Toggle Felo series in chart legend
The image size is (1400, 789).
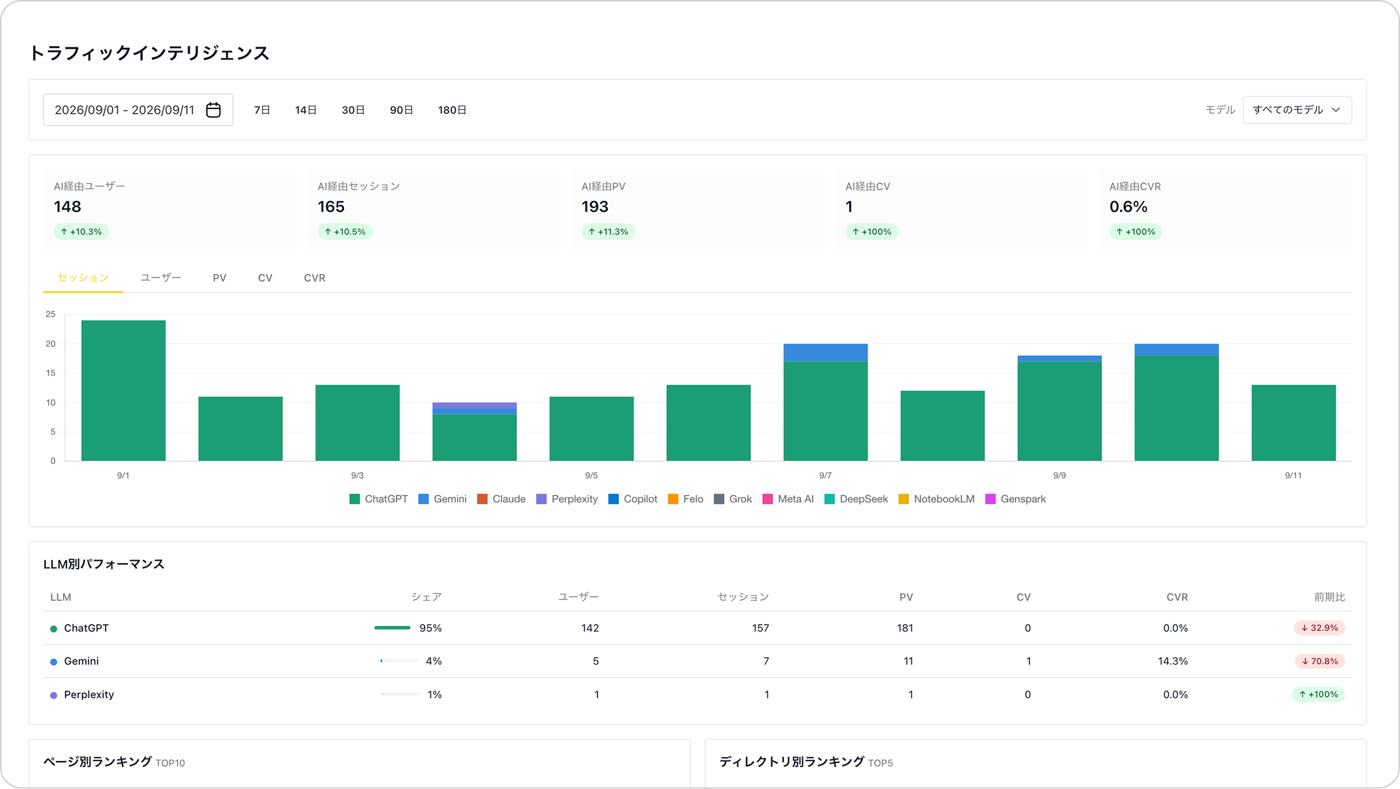coord(685,499)
